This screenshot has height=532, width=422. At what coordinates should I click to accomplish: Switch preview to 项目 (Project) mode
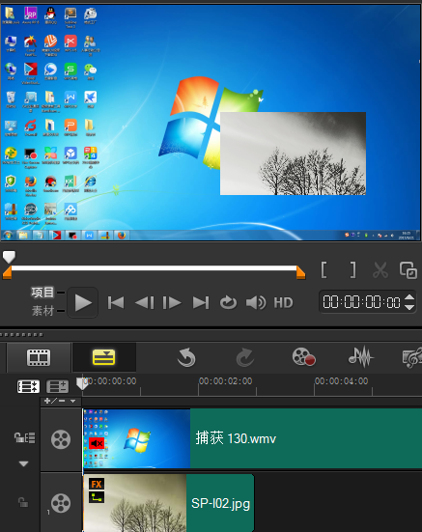[42, 293]
